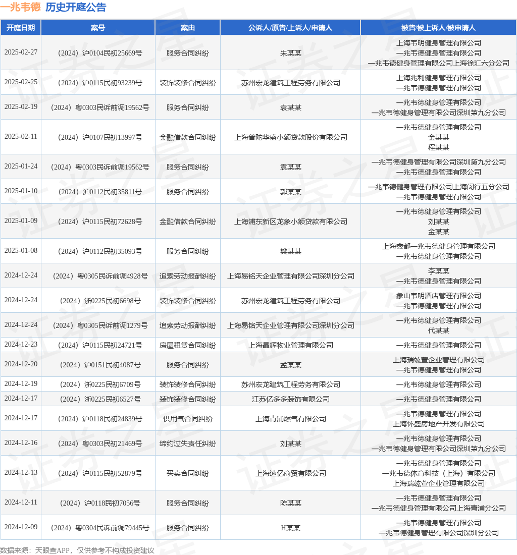Select case number 浙0225民初6527号
Screen dimensions: 517x555
[x=100, y=399]
